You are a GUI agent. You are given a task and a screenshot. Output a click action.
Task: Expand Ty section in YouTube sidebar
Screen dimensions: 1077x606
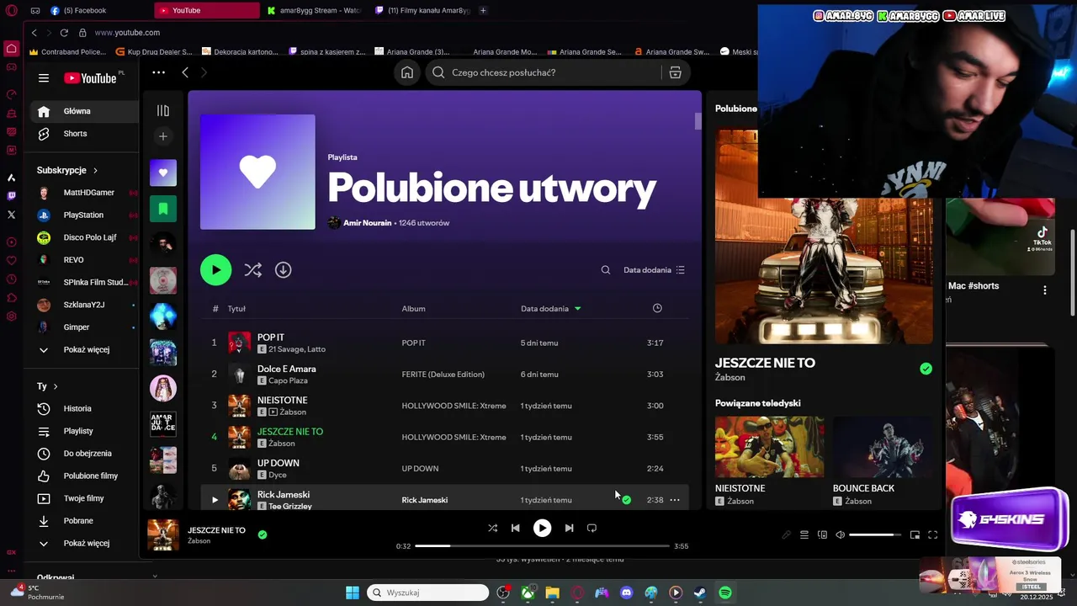[47, 386]
